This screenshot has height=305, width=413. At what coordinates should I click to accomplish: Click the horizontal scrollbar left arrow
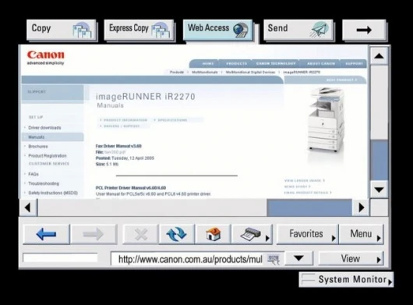coord(28,207)
